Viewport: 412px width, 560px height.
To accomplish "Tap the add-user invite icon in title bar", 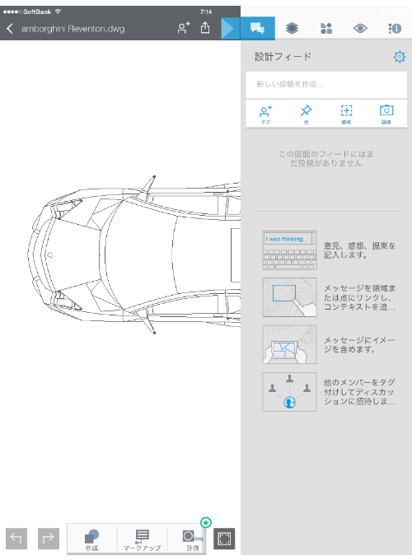I will click(184, 28).
